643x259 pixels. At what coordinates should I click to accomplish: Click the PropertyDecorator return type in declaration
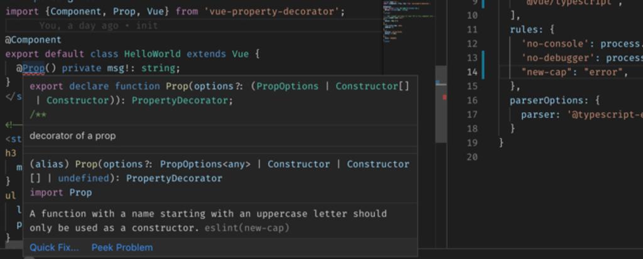(180, 100)
